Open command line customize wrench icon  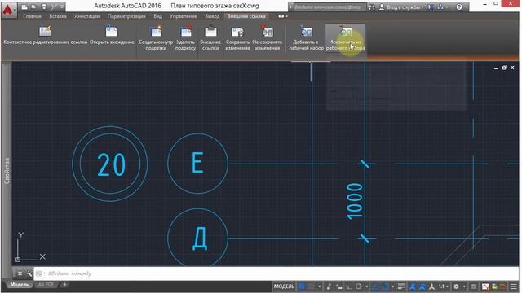point(29,273)
